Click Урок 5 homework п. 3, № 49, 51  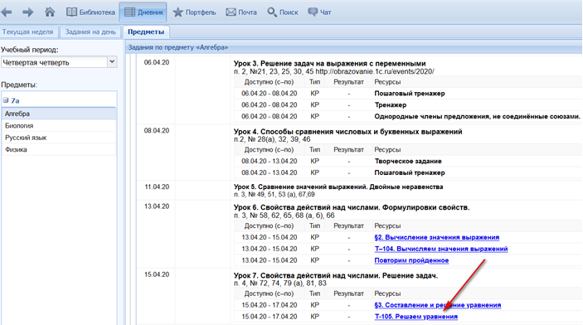coord(274,195)
